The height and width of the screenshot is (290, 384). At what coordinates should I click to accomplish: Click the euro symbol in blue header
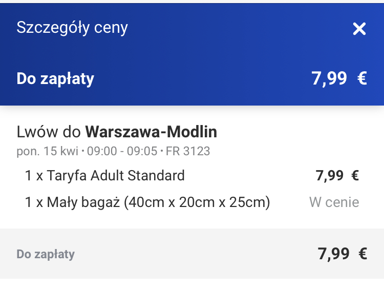point(362,78)
